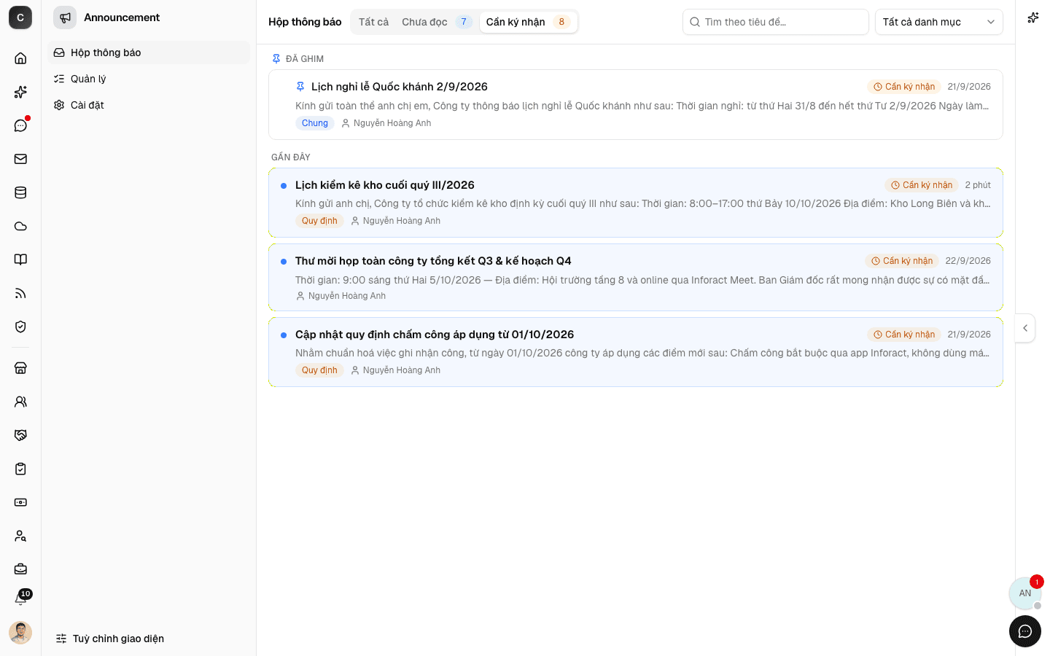Image resolution: width=1050 pixels, height=656 pixels.
Task: Open Quản lý in sidebar
Action: 149,79
